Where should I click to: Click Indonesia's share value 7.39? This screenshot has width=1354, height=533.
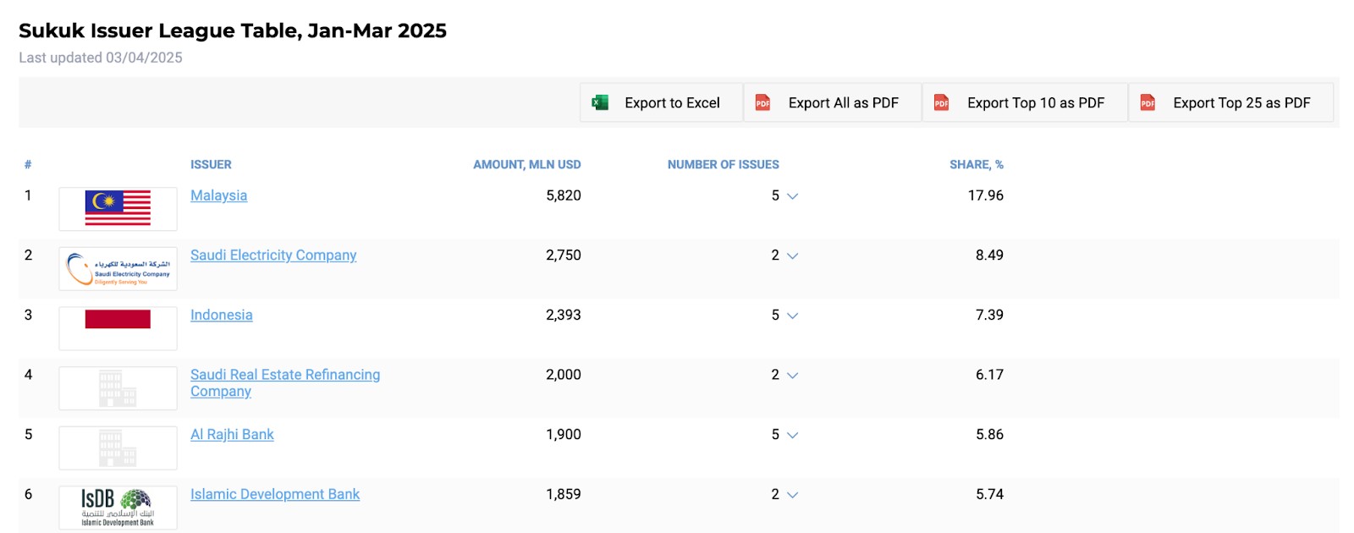coord(989,315)
